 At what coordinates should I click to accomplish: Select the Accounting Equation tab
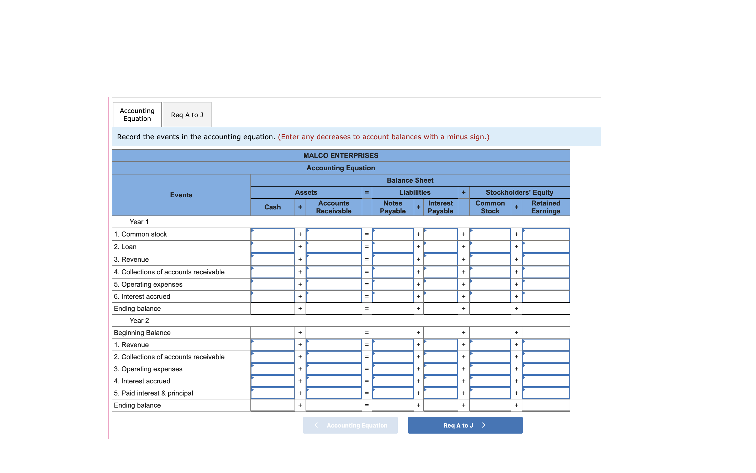(137, 115)
